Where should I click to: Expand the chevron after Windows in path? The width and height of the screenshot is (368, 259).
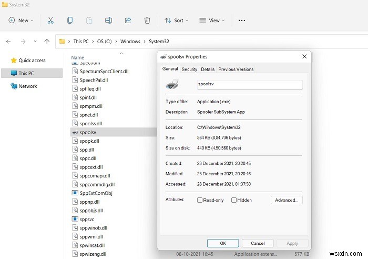coord(145,42)
